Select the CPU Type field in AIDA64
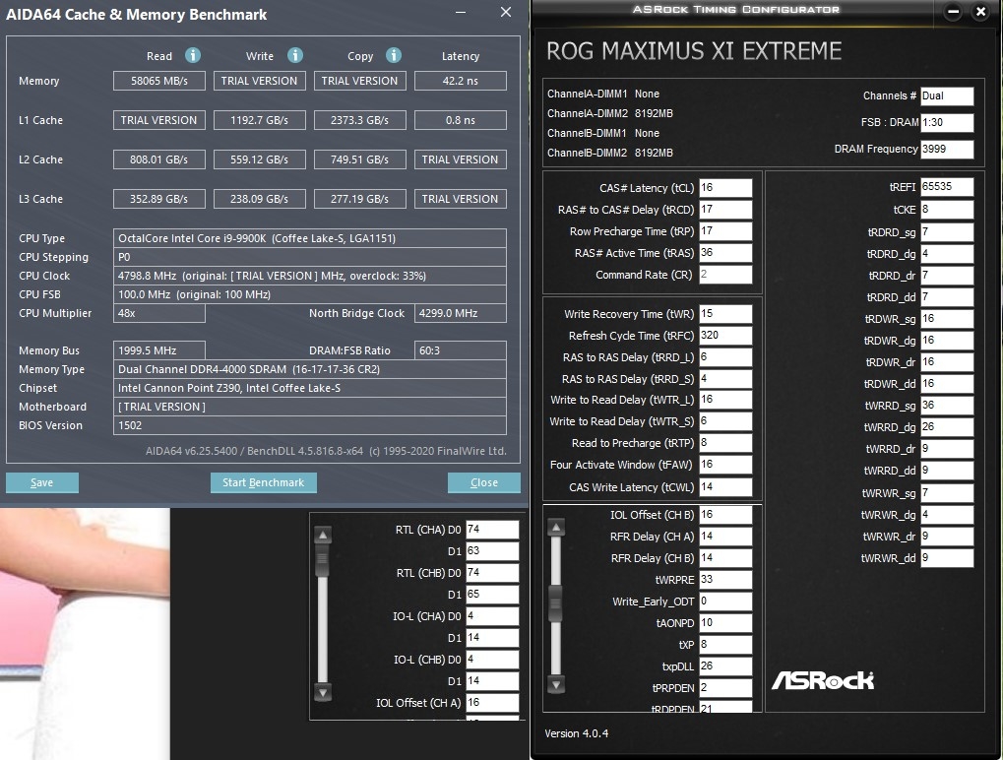1003x760 pixels. (310, 238)
